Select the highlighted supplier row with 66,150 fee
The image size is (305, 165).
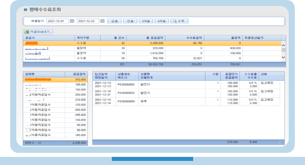152,43
